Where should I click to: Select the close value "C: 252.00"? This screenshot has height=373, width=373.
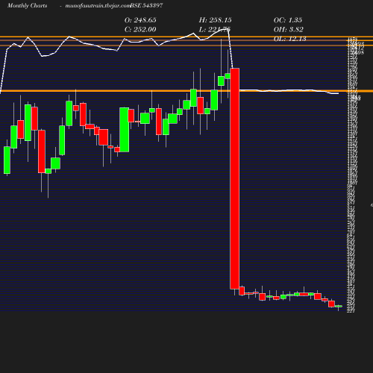[140, 30]
